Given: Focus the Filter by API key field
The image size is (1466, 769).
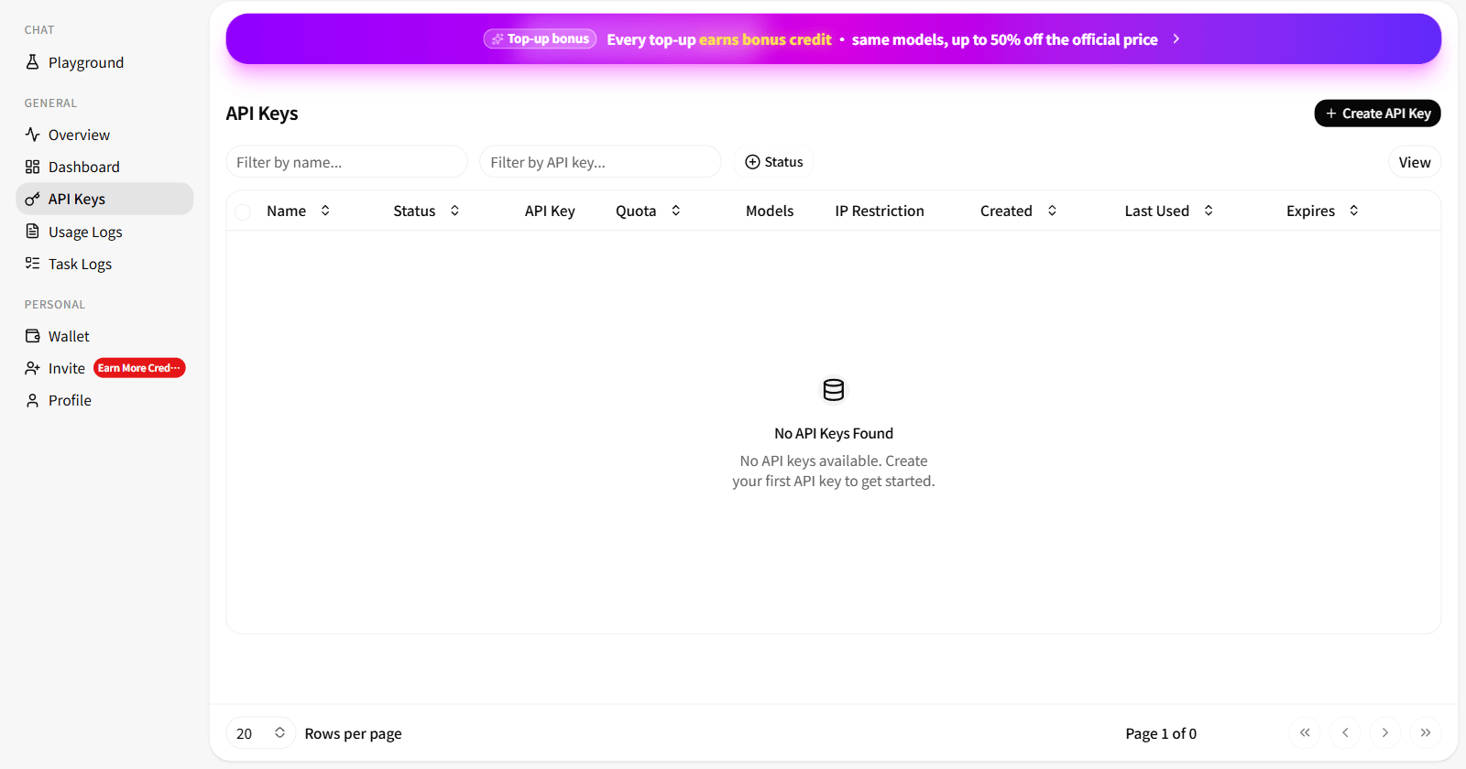Looking at the screenshot, I should pyautogui.click(x=600, y=162).
